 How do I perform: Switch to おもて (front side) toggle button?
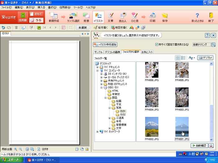36,14
